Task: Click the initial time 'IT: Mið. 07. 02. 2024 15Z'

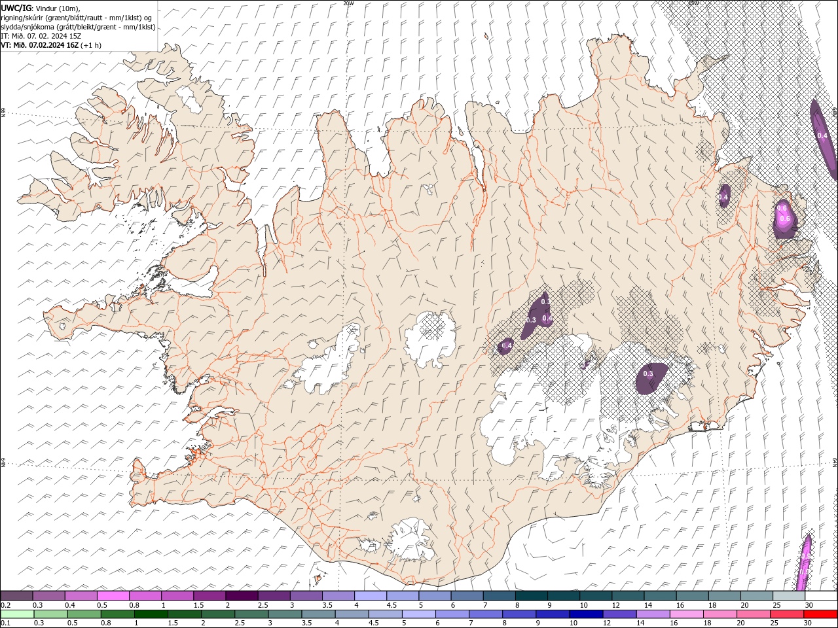Action: (x=41, y=36)
